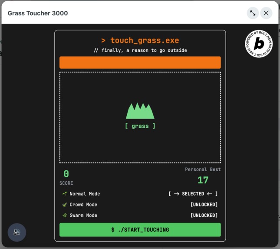Viewport: 280px width, 249px height.
Task: Select Normal Mode
Action: point(140,194)
